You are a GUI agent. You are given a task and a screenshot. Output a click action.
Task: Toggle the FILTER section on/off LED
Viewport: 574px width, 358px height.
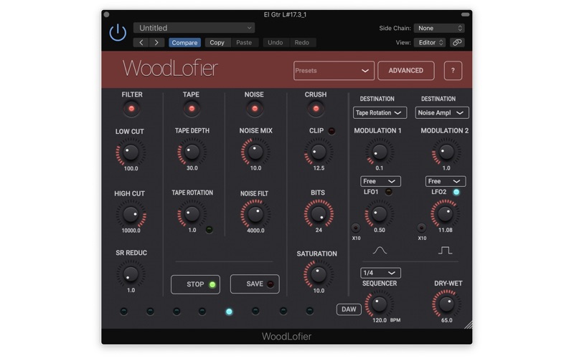point(131,109)
